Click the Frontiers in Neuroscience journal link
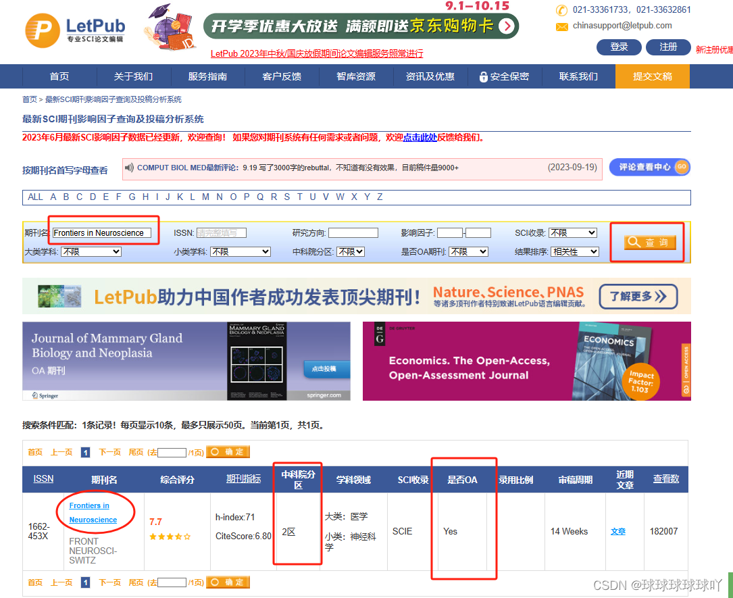 pyautogui.click(x=93, y=512)
